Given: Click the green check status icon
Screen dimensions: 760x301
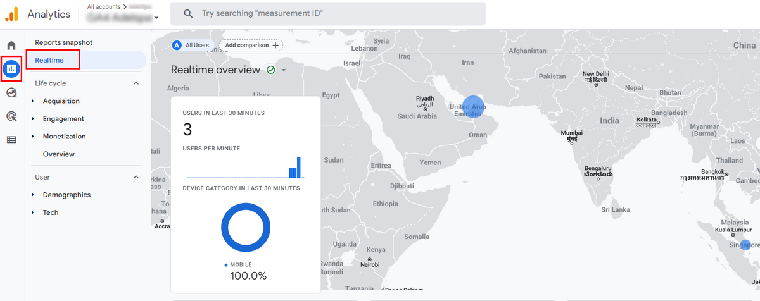Looking at the screenshot, I should tap(271, 70).
